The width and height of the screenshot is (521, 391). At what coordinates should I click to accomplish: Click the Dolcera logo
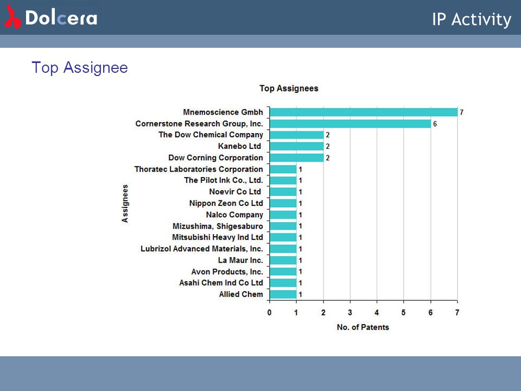tap(51, 17)
